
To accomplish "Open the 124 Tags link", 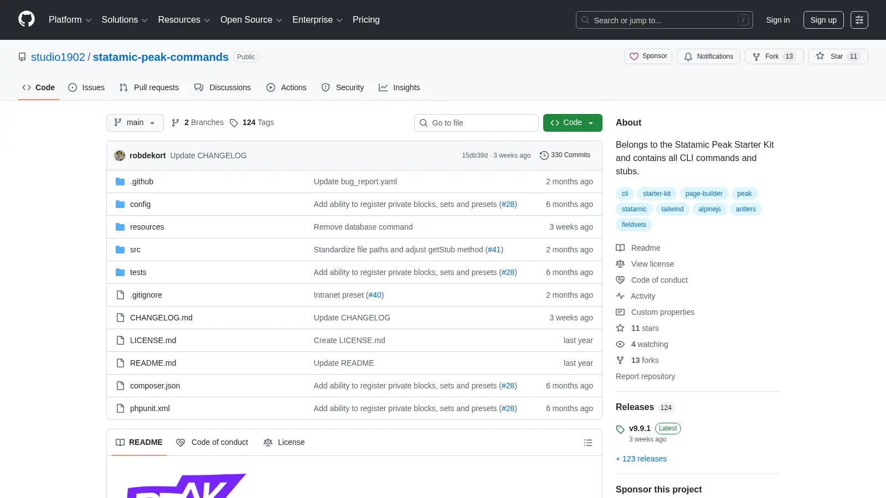I will [x=252, y=123].
